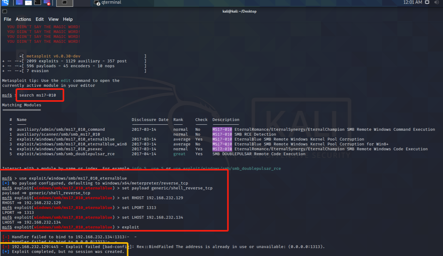Click the 'set RHOST 192.168.232.129' command

tap(153, 198)
